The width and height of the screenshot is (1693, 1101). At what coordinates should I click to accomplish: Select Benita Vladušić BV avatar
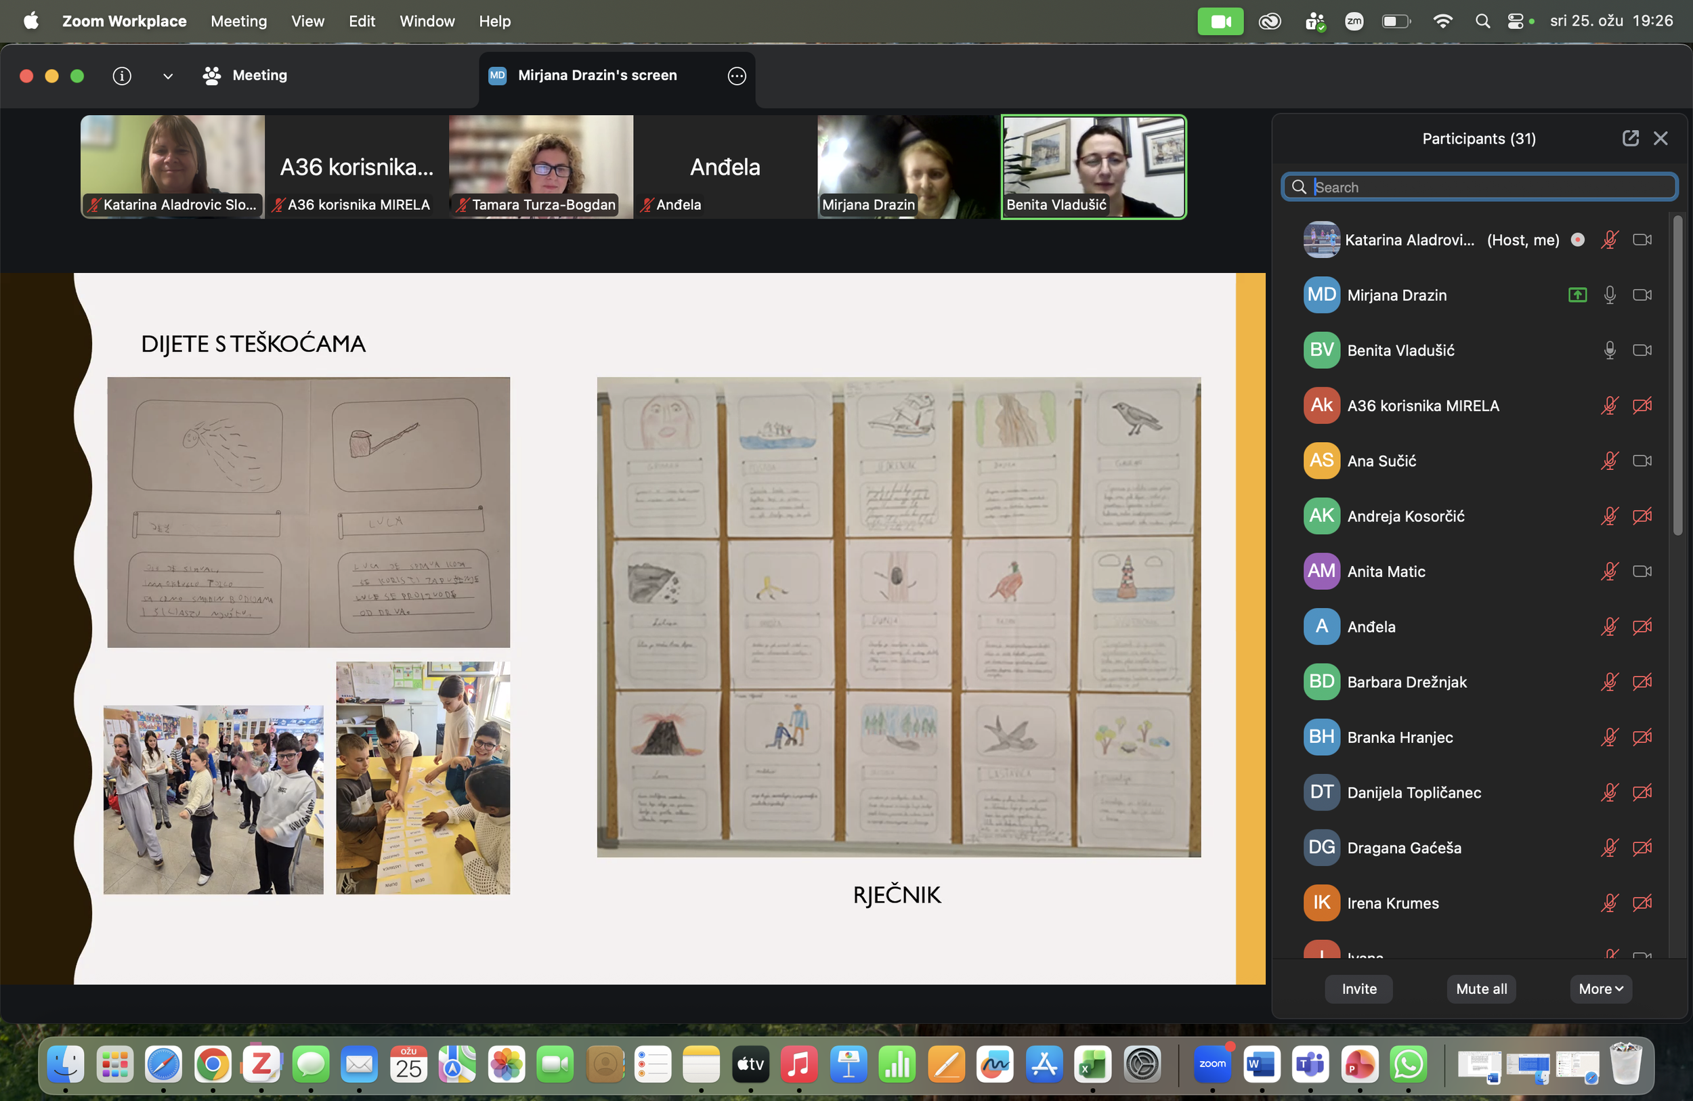click(1322, 350)
